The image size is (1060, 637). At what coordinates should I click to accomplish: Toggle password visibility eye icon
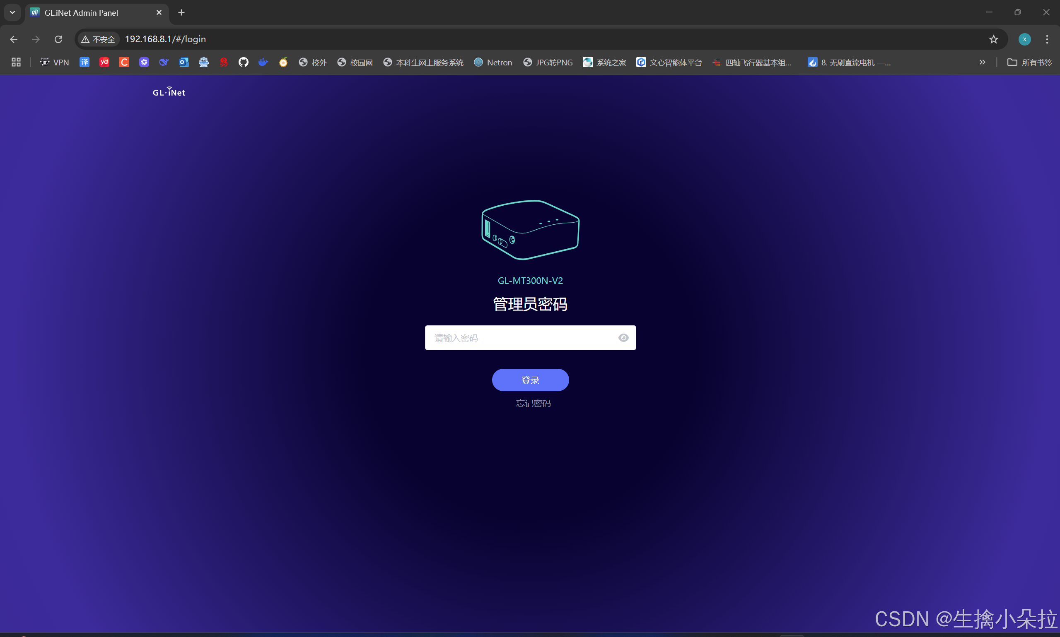tap(623, 338)
